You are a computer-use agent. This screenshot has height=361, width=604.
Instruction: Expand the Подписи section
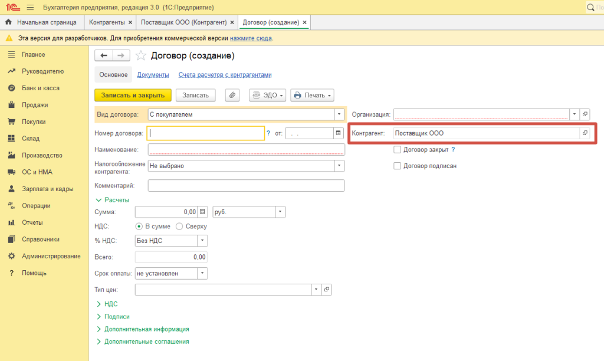(x=117, y=317)
